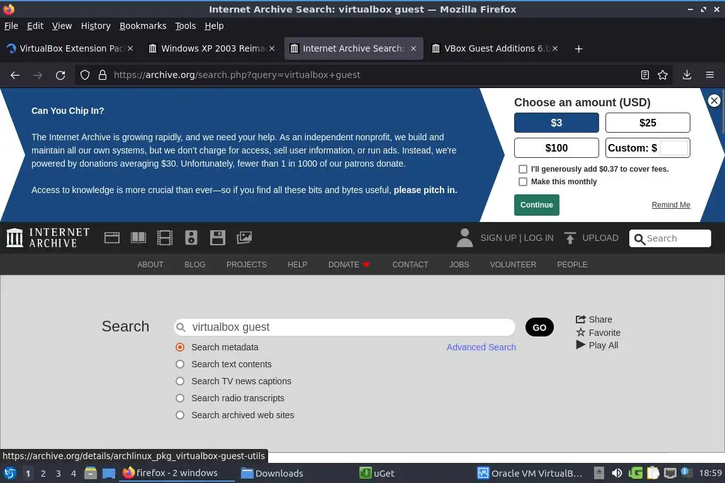725x483 pixels.
Task: Open taskbar volume control
Action: coord(617,473)
